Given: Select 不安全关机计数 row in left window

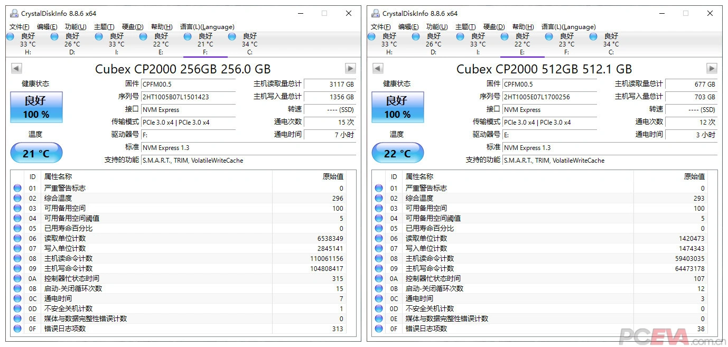Looking at the screenshot, I should click(x=179, y=308).
